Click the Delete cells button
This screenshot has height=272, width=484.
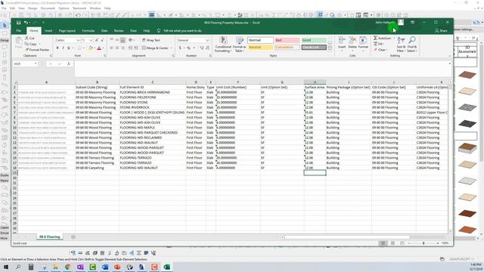click(352, 43)
